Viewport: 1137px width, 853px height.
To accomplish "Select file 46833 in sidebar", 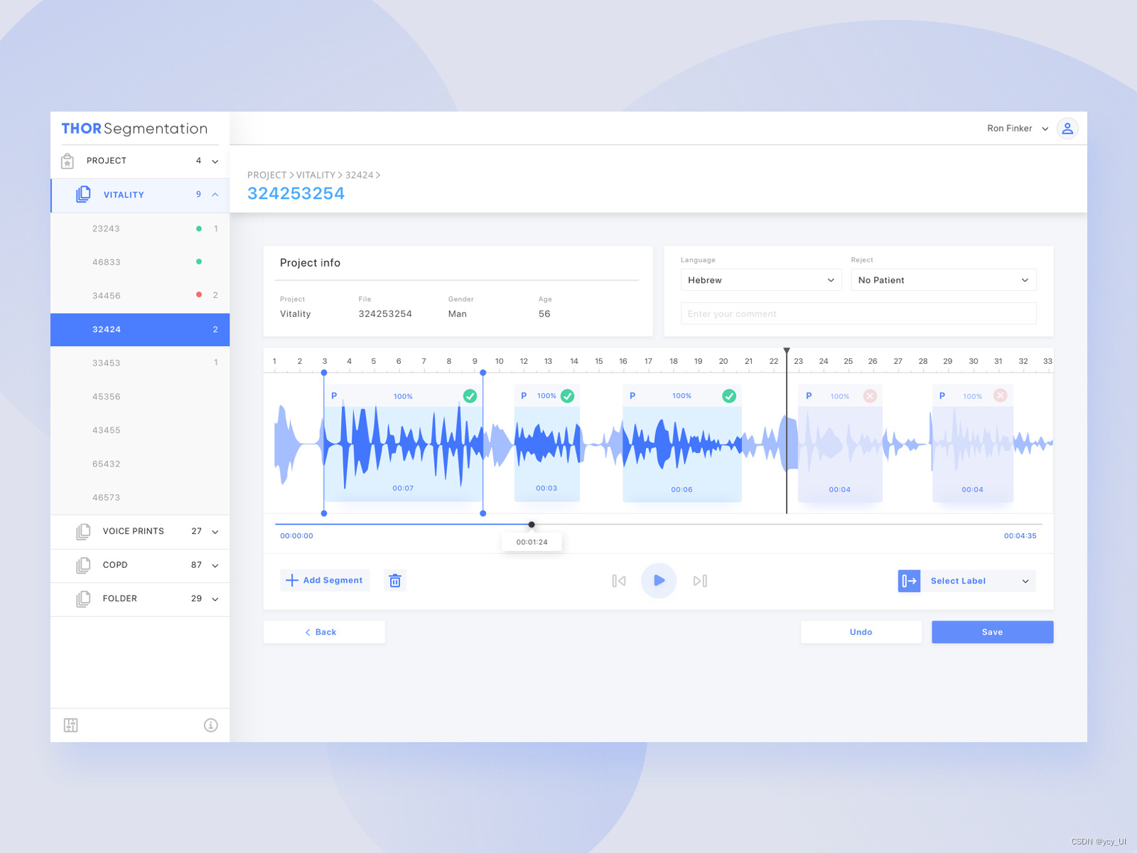I will (x=140, y=262).
